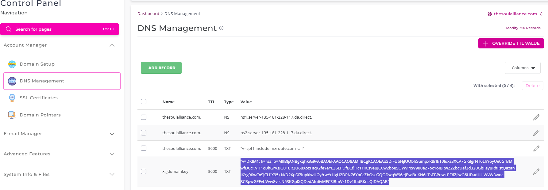Viewport: 548px width, 190px height.
Task: Go to Dashboard breadcrumb link
Action: 148,14
